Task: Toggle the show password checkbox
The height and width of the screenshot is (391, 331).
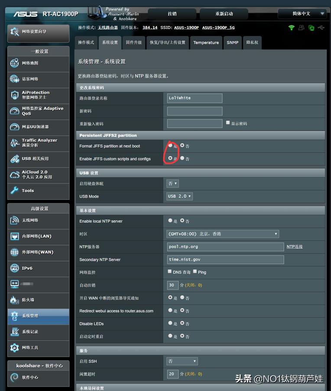Action: (x=228, y=122)
